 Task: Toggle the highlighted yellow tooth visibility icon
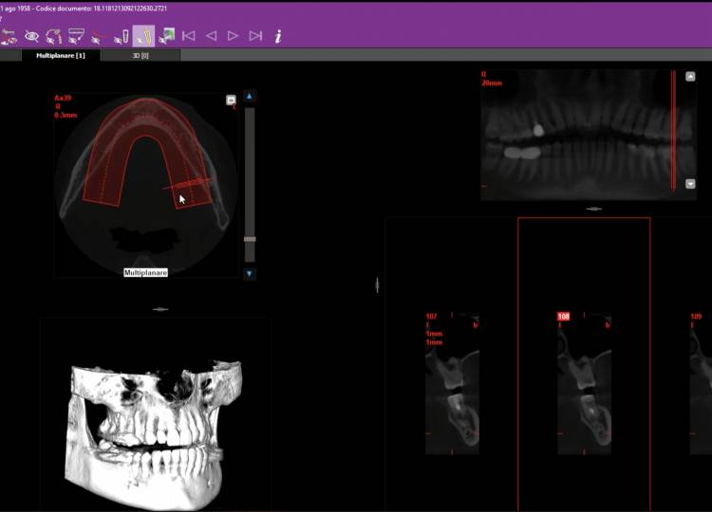pyautogui.click(x=143, y=36)
